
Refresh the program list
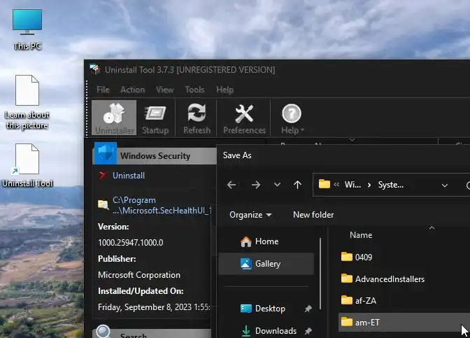[197, 118]
